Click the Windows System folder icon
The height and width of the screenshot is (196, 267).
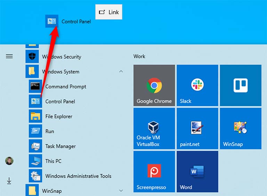click(x=32, y=71)
